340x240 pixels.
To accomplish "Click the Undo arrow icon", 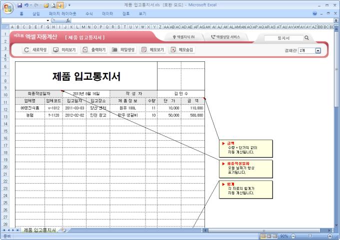I will (26, 5).
